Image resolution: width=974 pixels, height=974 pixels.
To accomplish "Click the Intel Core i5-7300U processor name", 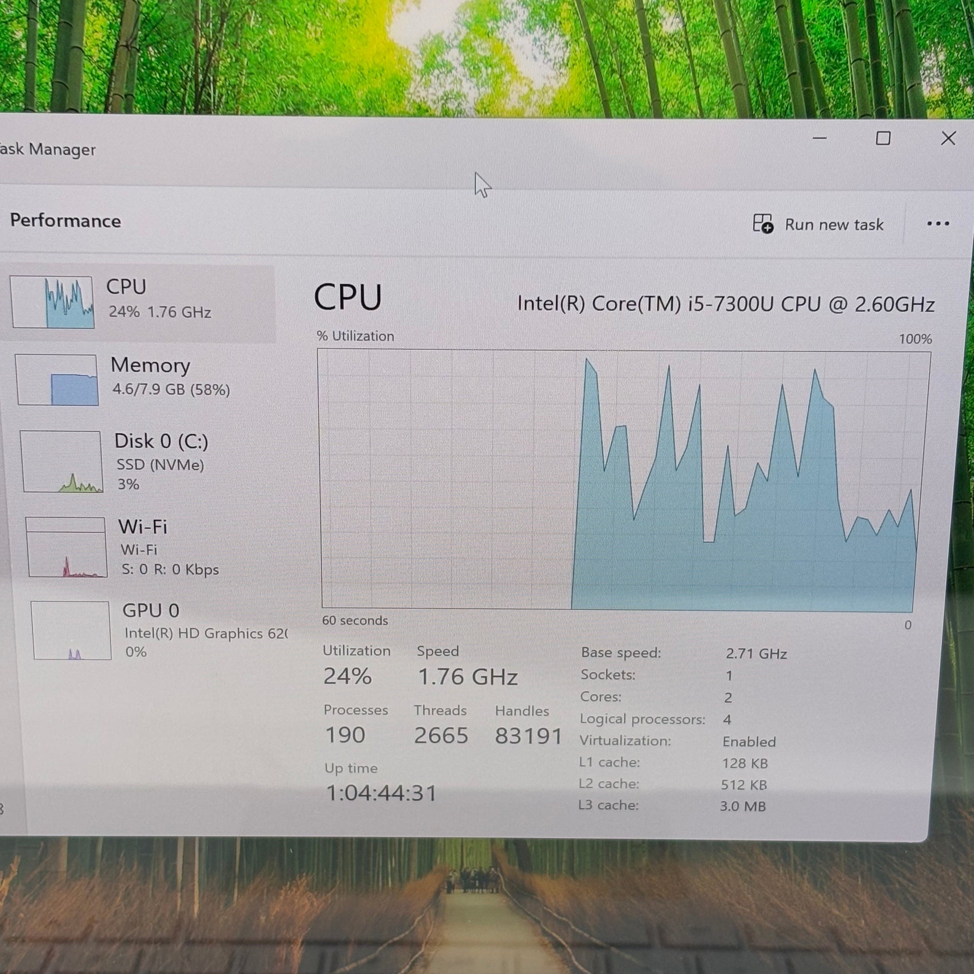I will click(725, 304).
